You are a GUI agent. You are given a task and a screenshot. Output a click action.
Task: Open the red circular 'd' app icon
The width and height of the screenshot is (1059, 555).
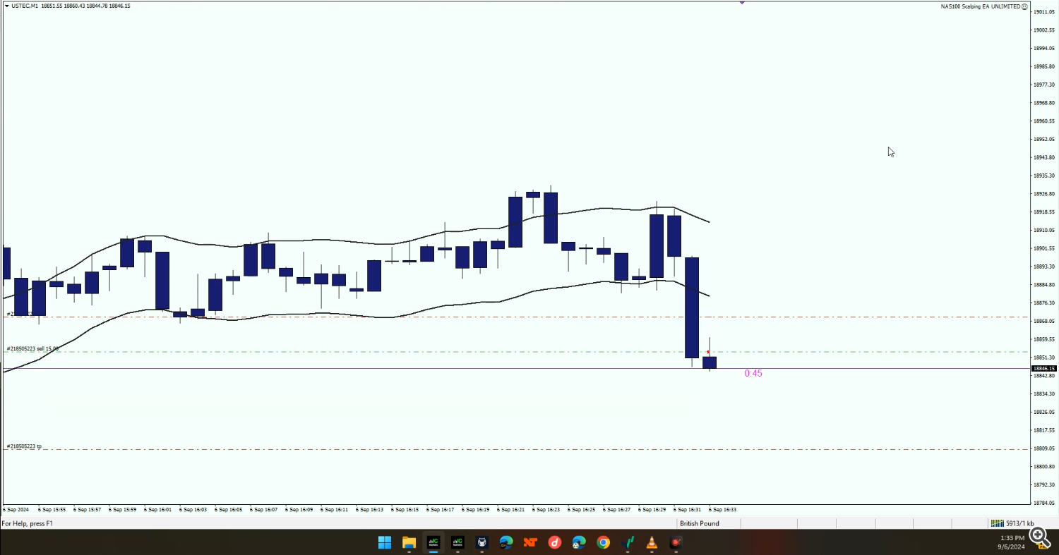pos(555,542)
